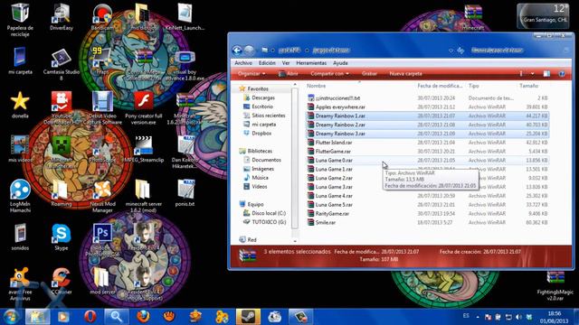The width and height of the screenshot is (579, 325).
Task: Select the Smile.rar file
Action: pyautogui.click(x=427, y=223)
